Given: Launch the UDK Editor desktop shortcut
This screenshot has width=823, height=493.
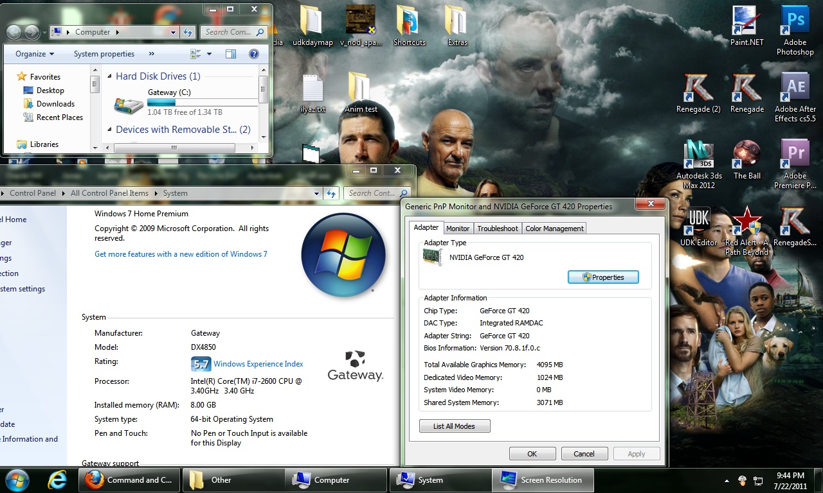Looking at the screenshot, I should tap(698, 222).
